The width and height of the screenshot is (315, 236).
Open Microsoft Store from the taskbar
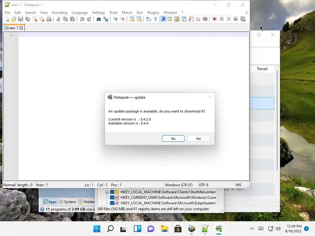click(x=178, y=229)
